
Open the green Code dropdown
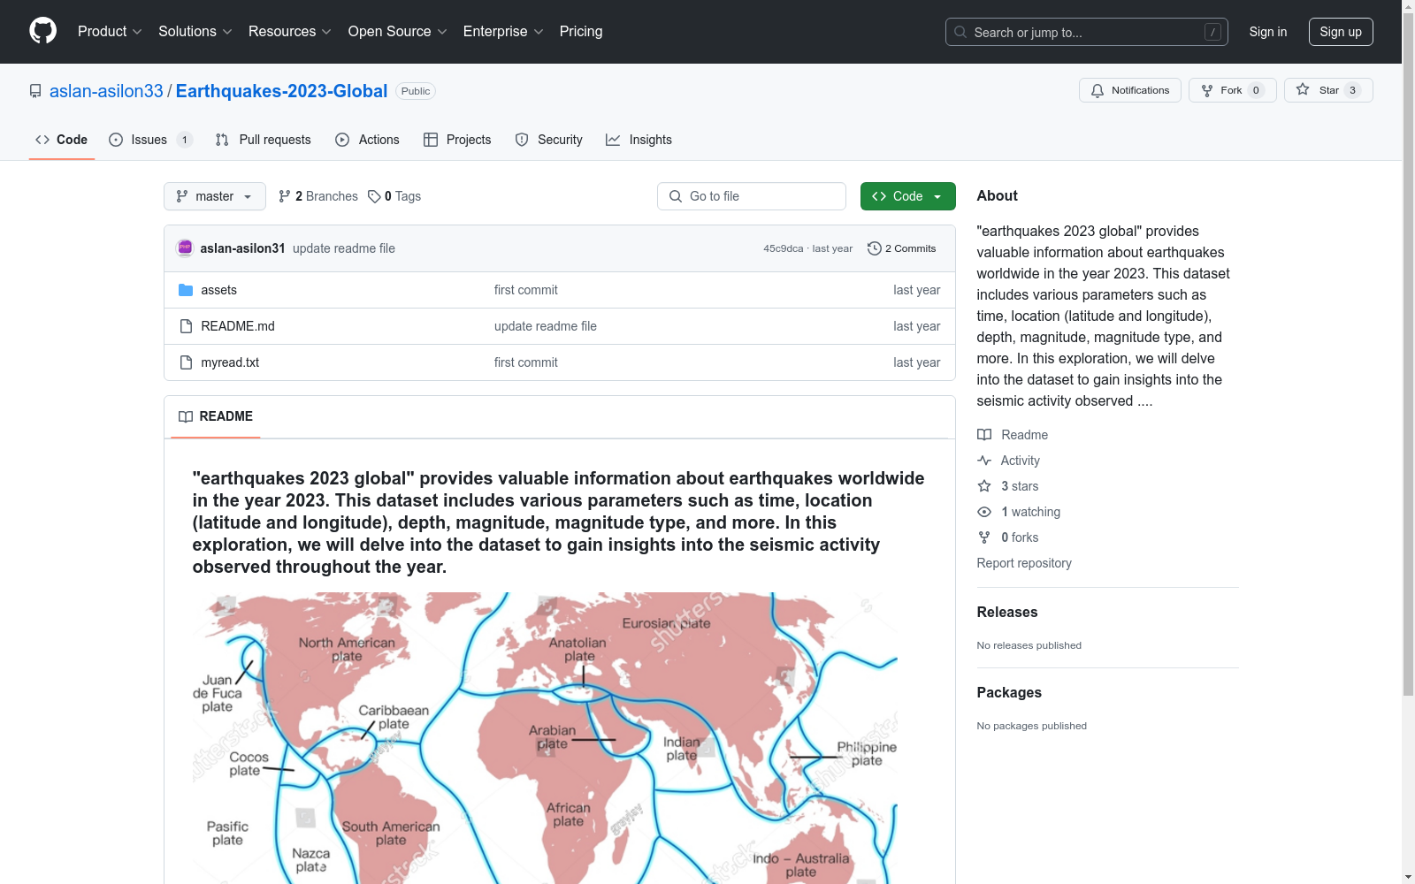coord(907,196)
